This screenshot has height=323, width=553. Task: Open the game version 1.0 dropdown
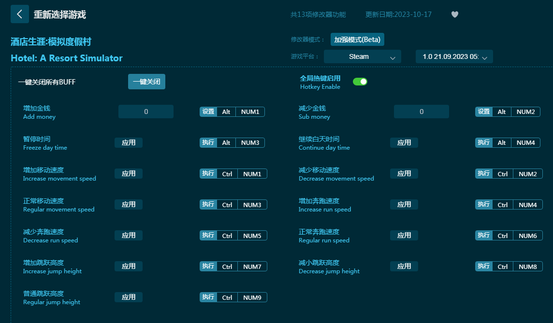[454, 56]
